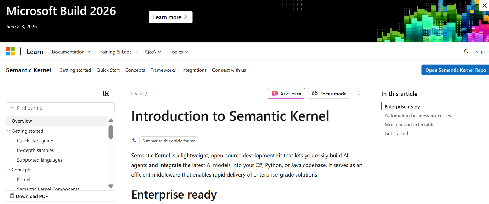Collapse the Concepts tree section
The height and width of the screenshot is (204, 489).
[x=9, y=170]
